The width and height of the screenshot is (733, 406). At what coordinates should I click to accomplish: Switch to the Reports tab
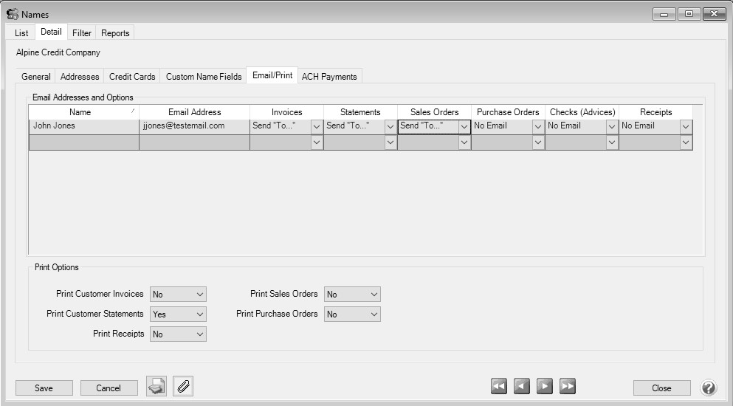(115, 33)
